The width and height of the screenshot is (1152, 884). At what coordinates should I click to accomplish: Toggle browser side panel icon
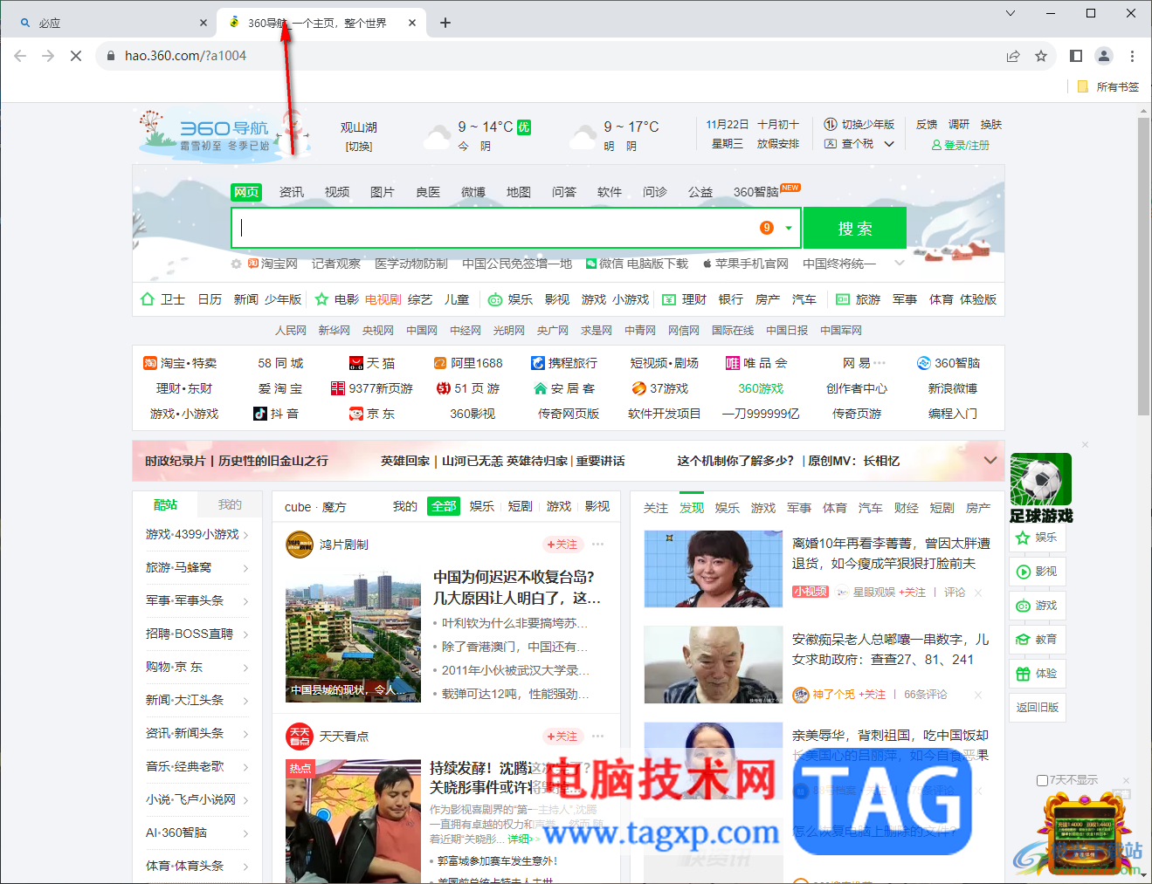coord(1076,56)
